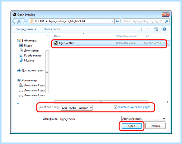The width and height of the screenshot is (182, 144).
Task: Open Select code page dropdown
Action: 77,108
